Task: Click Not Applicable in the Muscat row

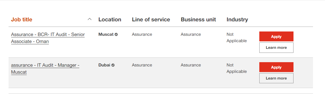Action: [x=237, y=38]
